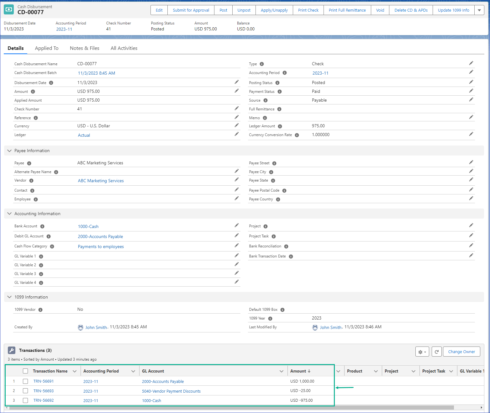
Task: Open Transactions list settings gear dropdown
Action: click(x=422, y=352)
